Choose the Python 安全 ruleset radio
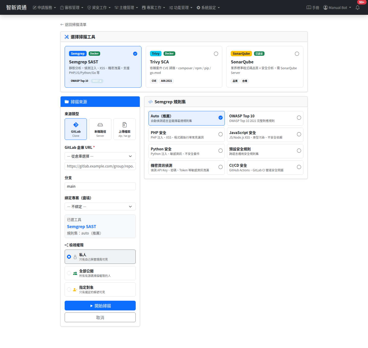The height and width of the screenshot is (348, 368). pyautogui.click(x=221, y=151)
